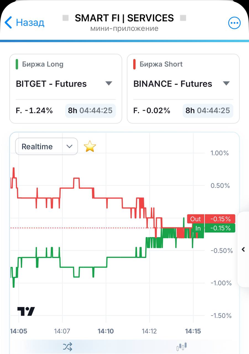Expand the side panel arrow handle
This screenshot has width=249, height=354.
[x=243, y=249]
